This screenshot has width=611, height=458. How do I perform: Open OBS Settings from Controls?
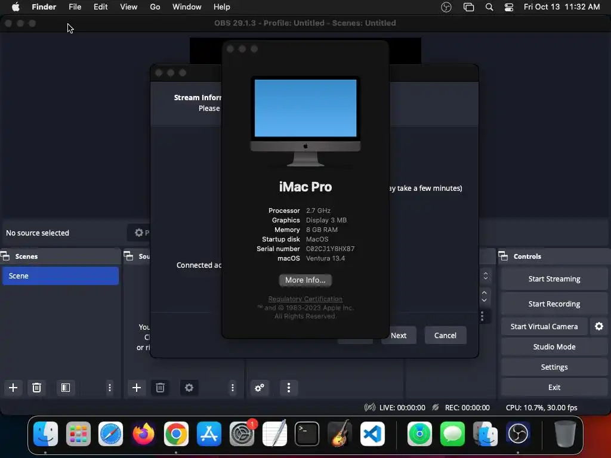pos(554,367)
